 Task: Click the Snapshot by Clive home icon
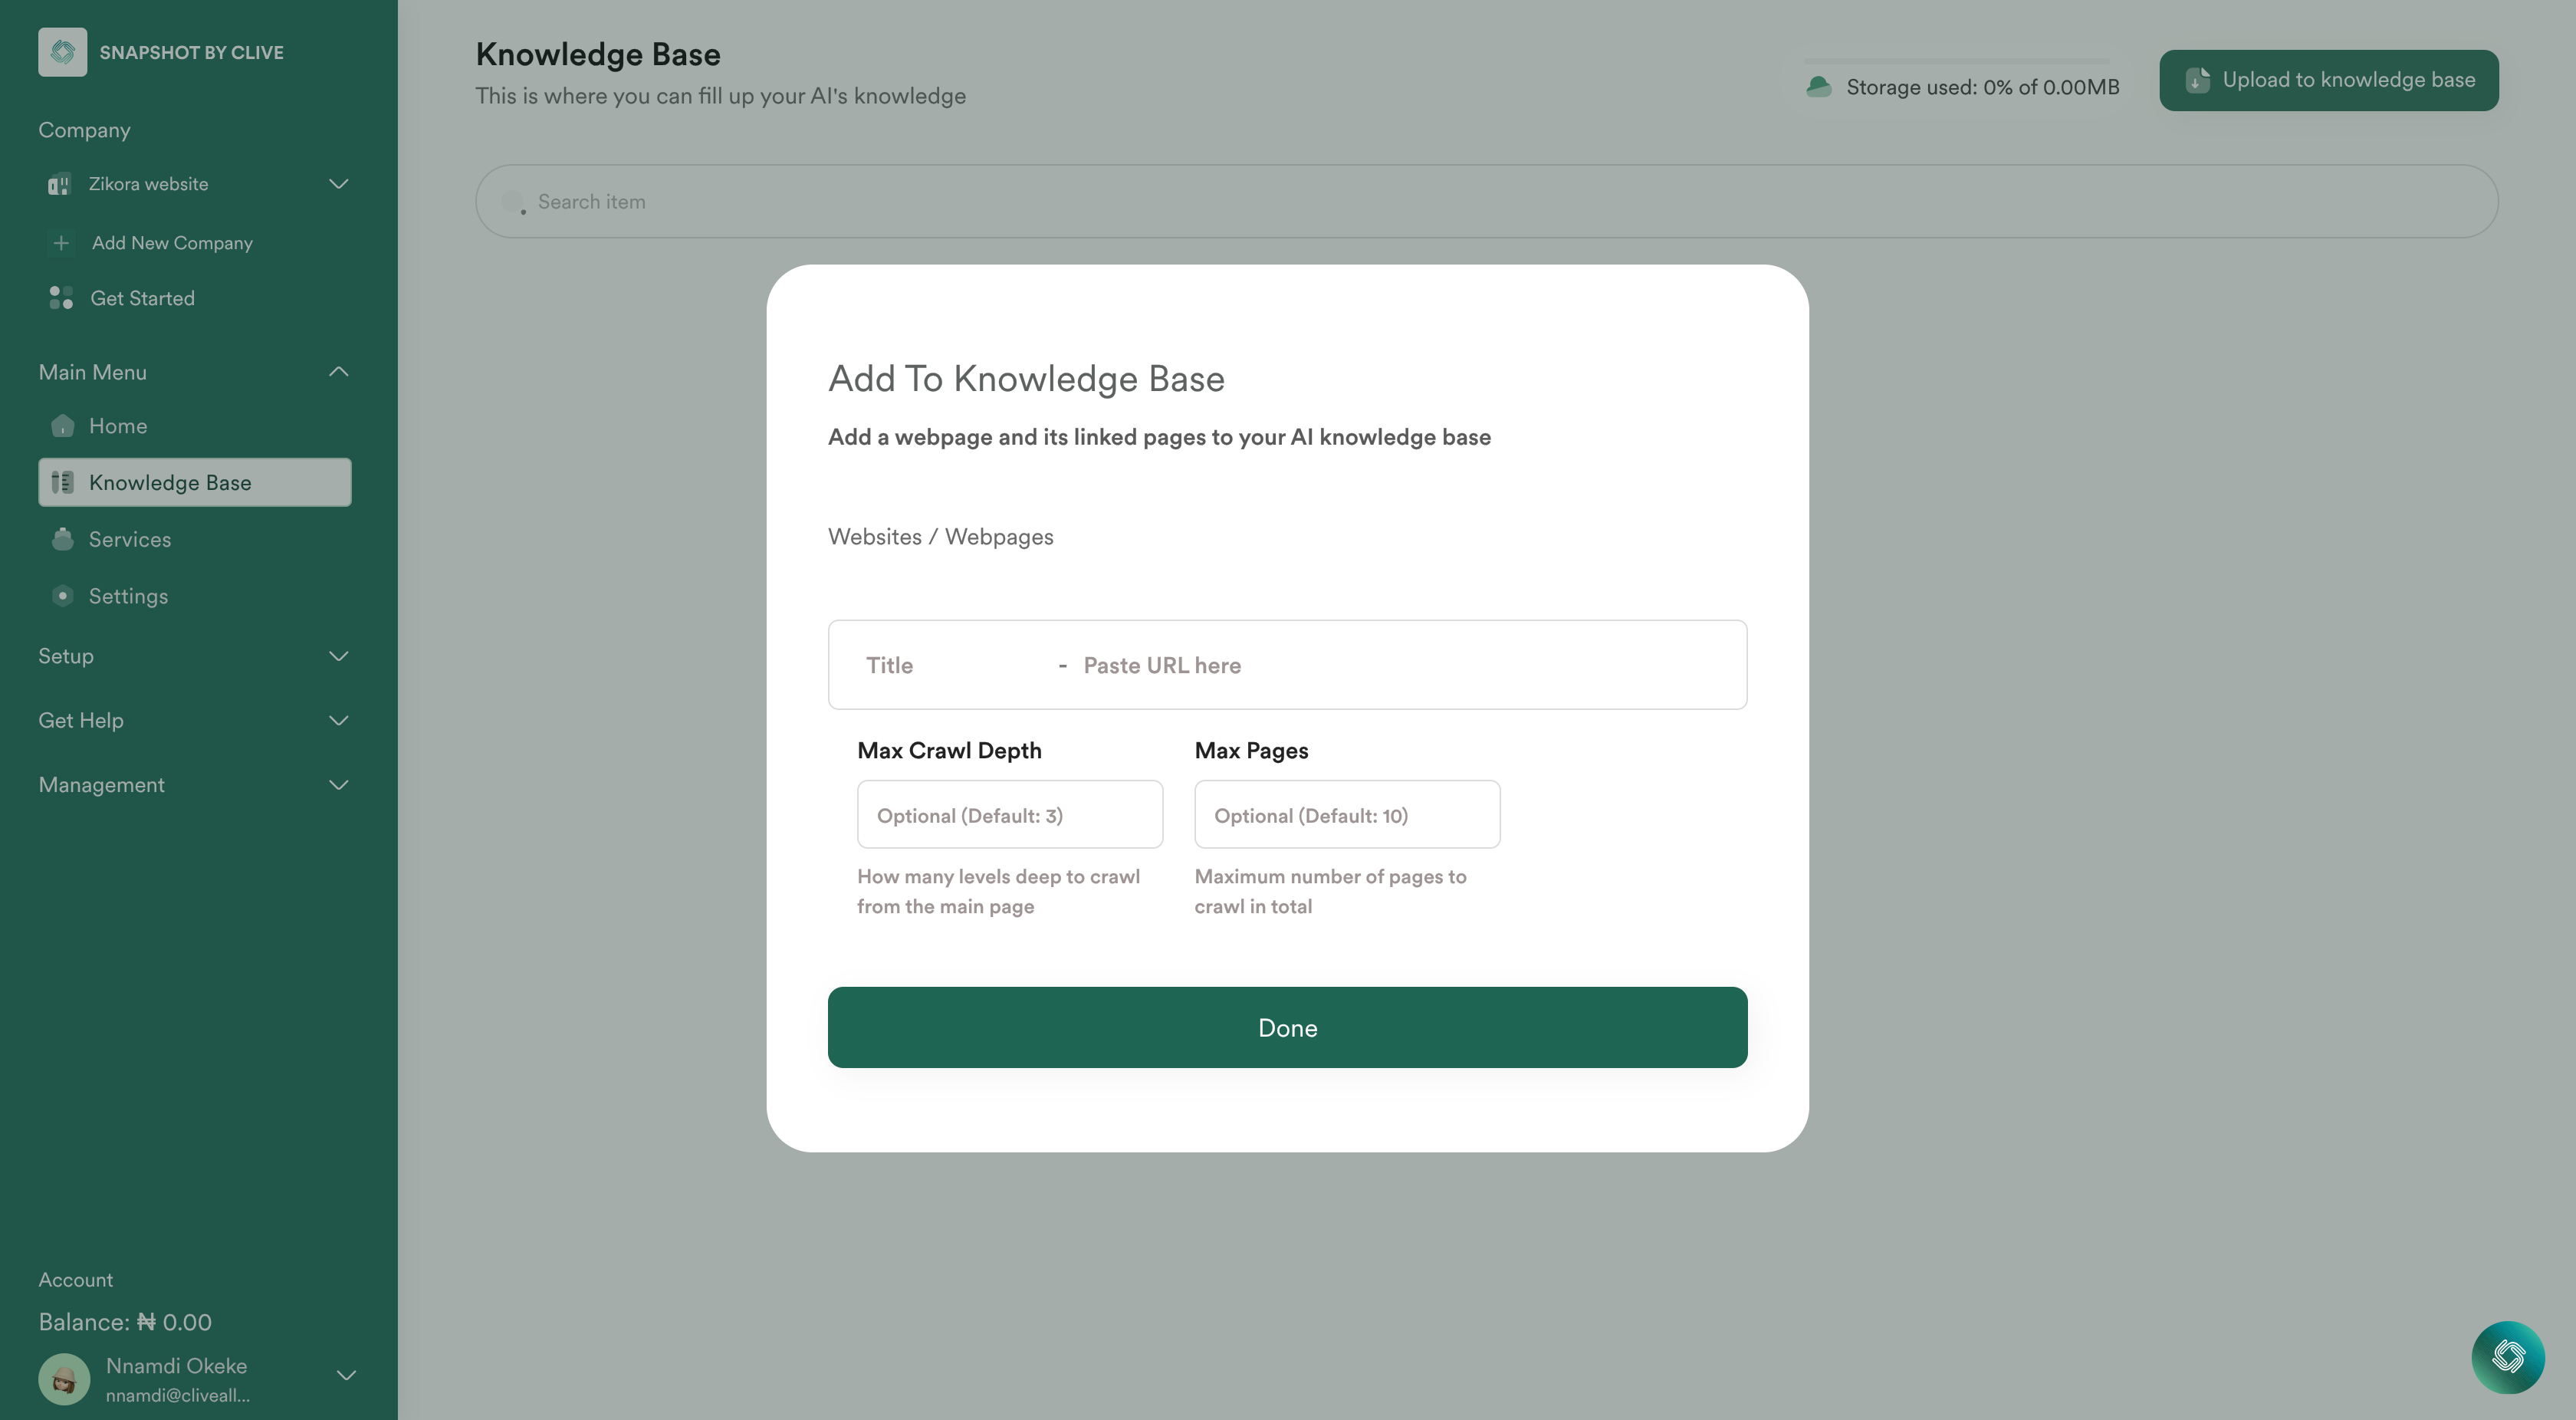[63, 51]
